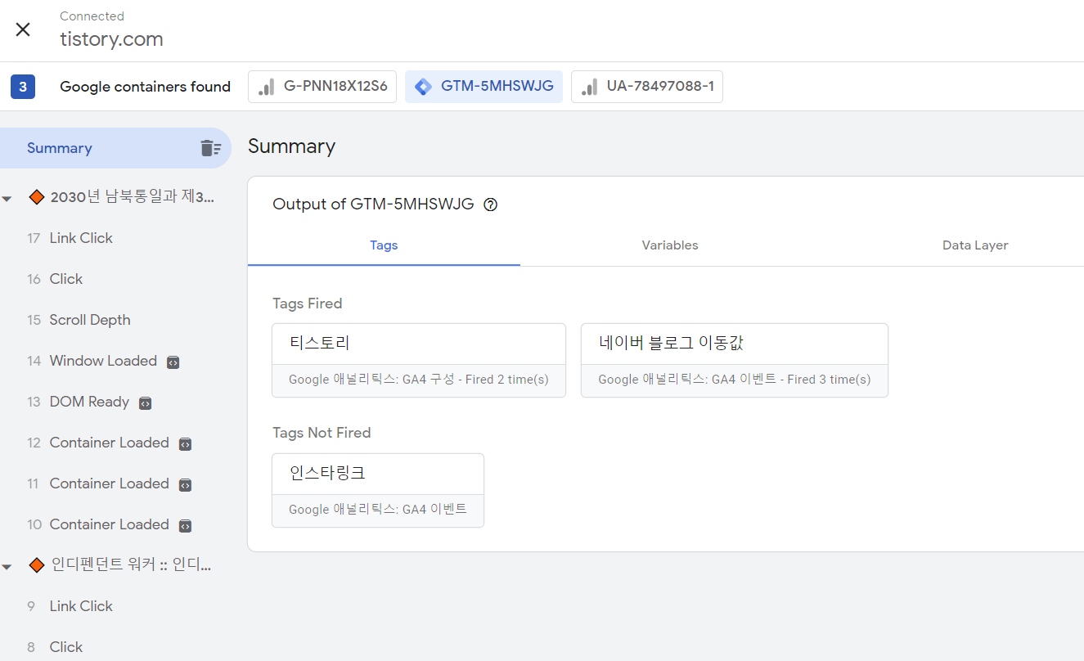1084x661 pixels.
Task: Collapse the 인디펜던트 워커 page group
Action: (x=7, y=566)
